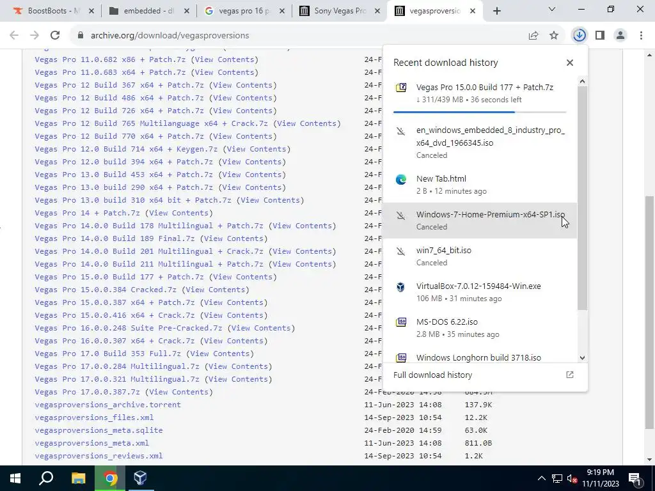Open network status tray icon

click(557, 478)
